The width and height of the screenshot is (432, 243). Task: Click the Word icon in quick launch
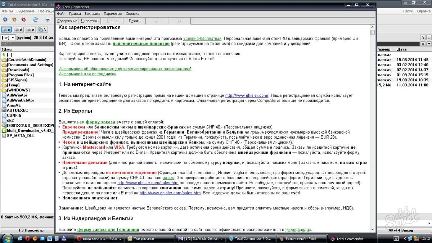click(50, 238)
